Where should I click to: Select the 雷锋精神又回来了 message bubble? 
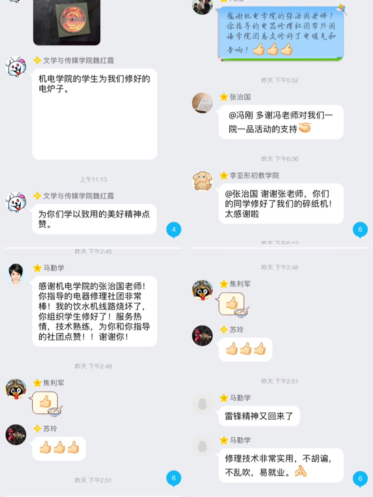[259, 416]
